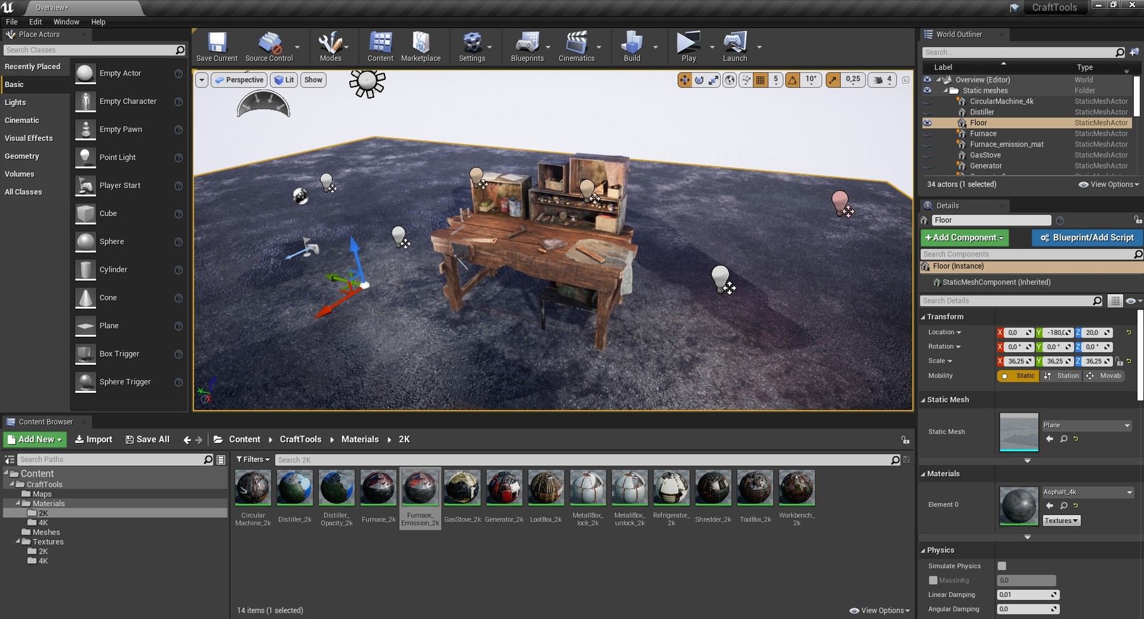Image resolution: width=1144 pixels, height=619 pixels.
Task: Select the Lights category tab
Action: point(16,102)
